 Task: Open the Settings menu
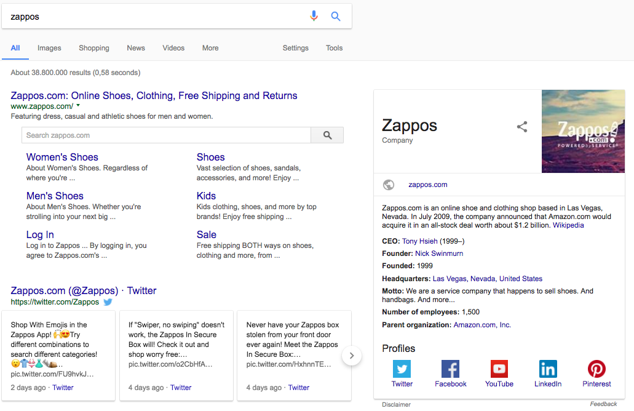(296, 48)
